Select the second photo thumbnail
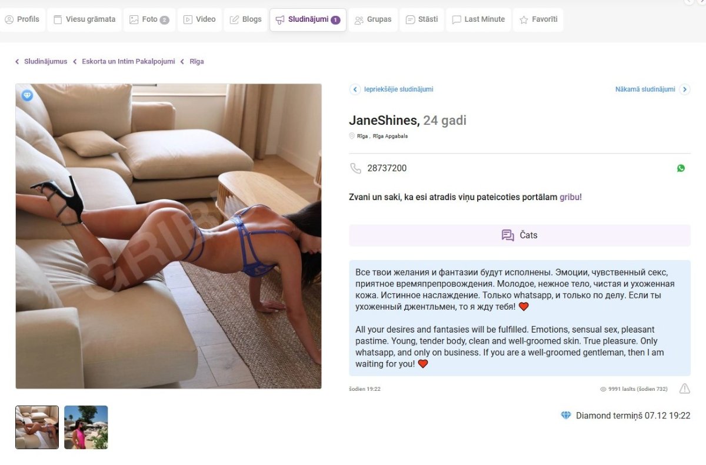 click(86, 427)
